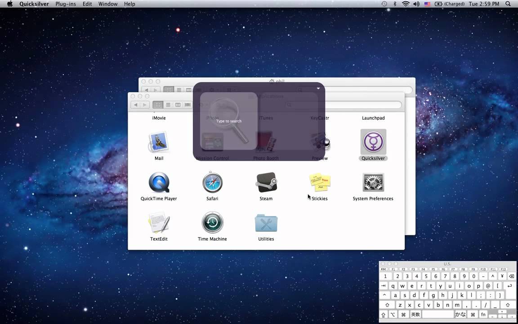518x324 pixels.
Task: Select the Time Machine icon
Action: coord(212,223)
